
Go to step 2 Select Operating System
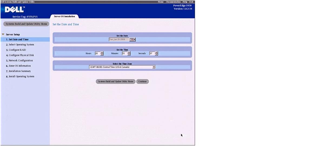[x=20, y=45]
